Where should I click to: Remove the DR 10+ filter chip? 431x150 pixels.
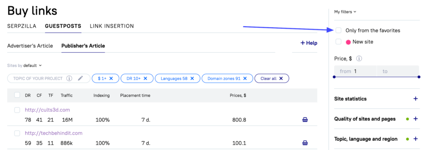coord(145,78)
